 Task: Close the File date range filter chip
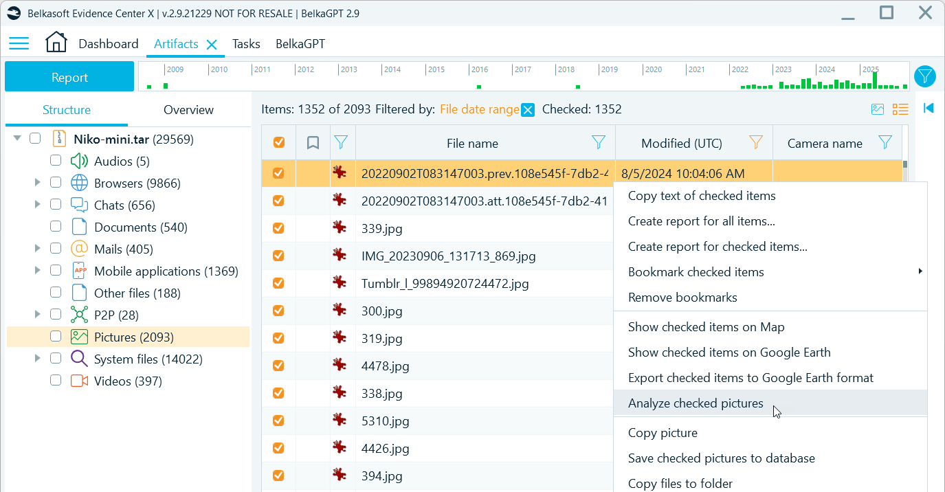point(528,109)
